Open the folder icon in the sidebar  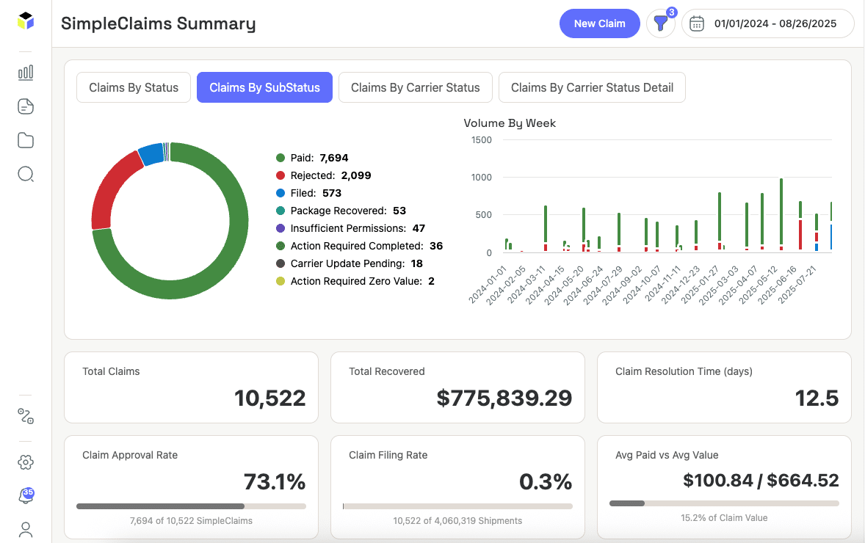coord(26,141)
